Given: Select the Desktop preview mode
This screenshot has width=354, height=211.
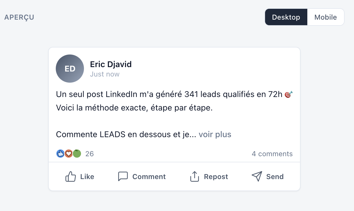Looking at the screenshot, I should (x=286, y=17).
